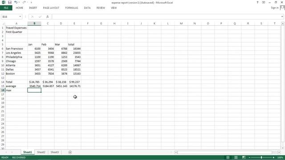Click the max label cell
The image size is (285, 160).
[x=16, y=90]
